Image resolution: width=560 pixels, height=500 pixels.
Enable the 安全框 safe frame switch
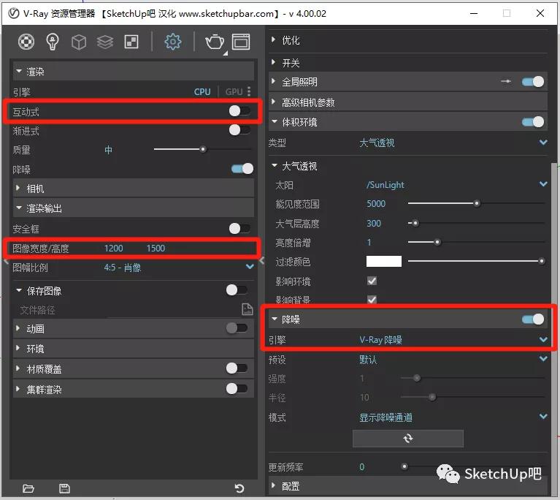tap(239, 229)
